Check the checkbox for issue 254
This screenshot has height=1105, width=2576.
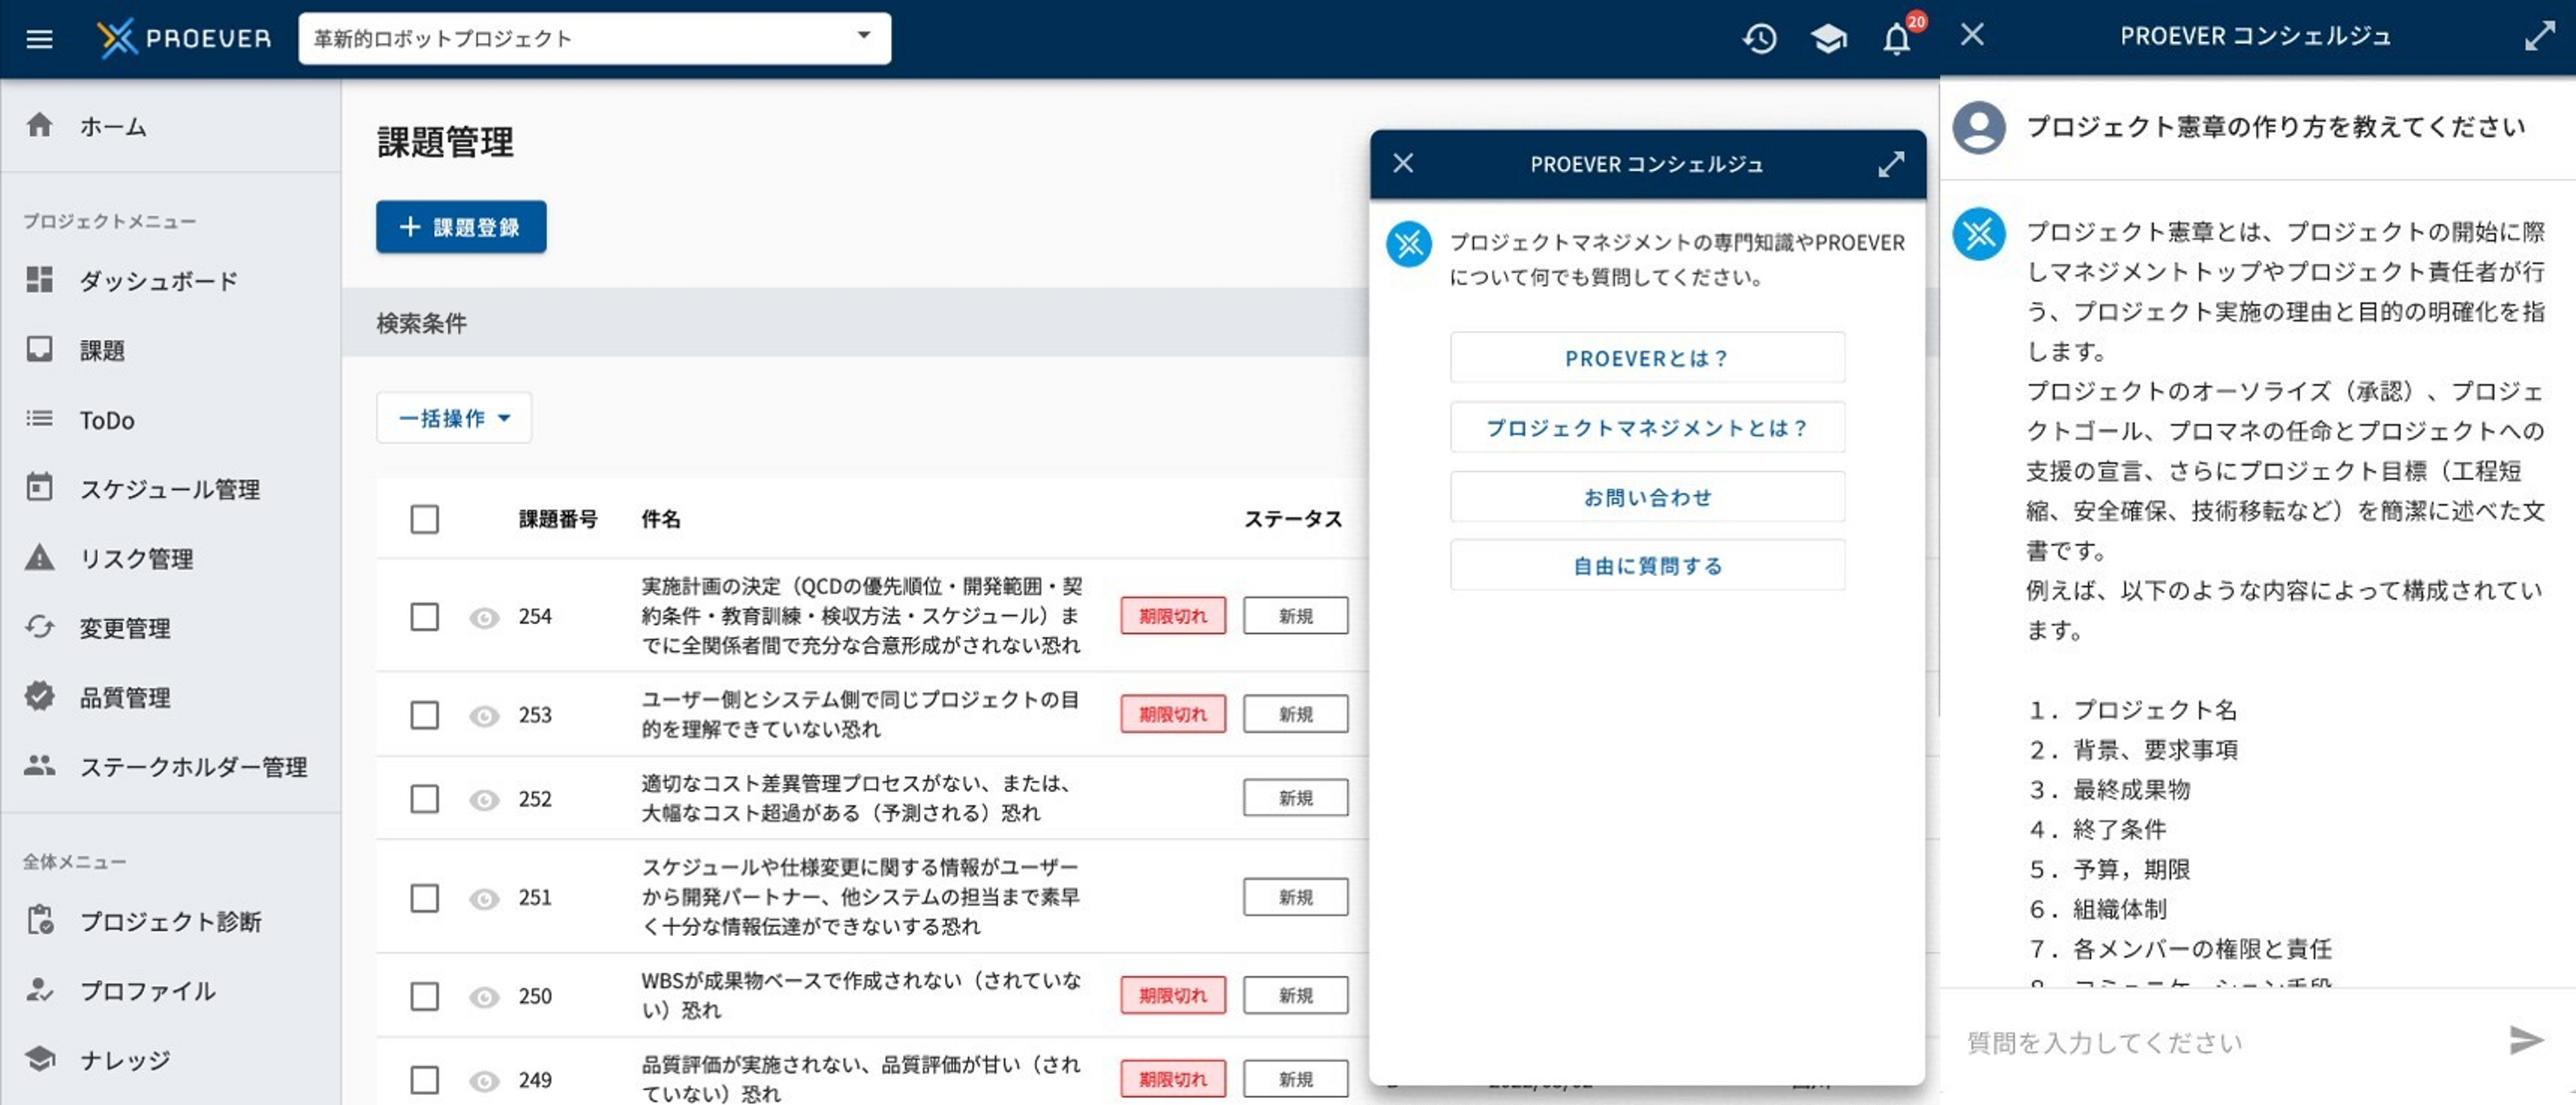[x=424, y=616]
